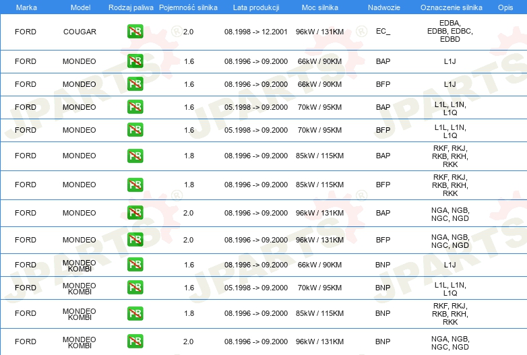Click the Rodzaj paliwa column header
This screenshot has height=355, width=527.
coord(130,6)
